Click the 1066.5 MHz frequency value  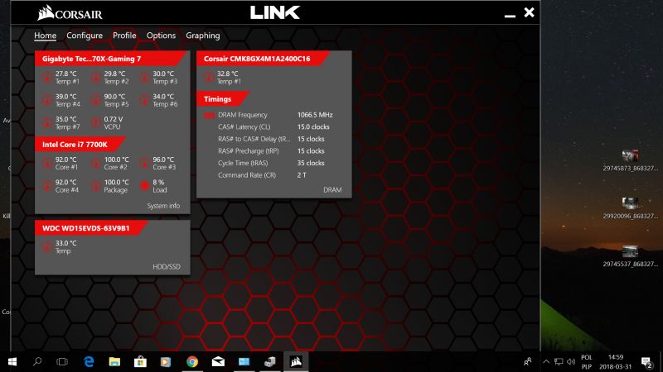tap(315, 115)
